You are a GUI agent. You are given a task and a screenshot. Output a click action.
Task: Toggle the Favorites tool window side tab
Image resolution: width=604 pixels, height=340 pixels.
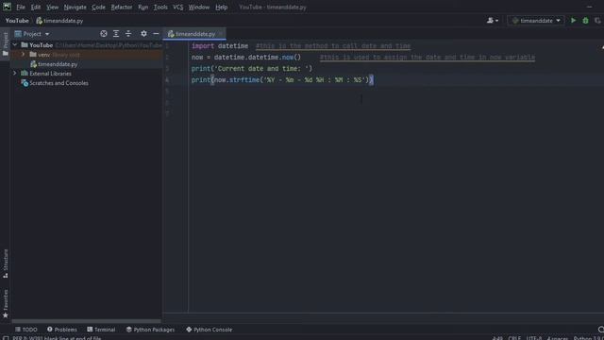tap(6, 304)
